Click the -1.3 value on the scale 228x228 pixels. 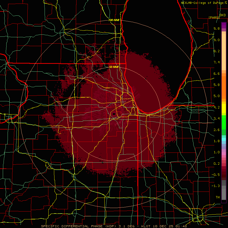click(216, 186)
